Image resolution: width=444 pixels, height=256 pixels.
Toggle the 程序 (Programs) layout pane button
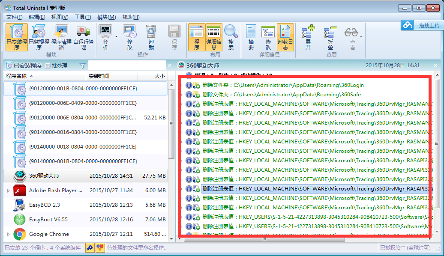click(197, 37)
